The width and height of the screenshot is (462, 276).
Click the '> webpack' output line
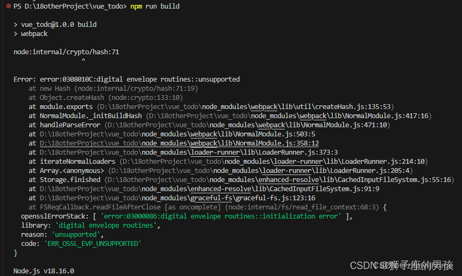(31, 34)
